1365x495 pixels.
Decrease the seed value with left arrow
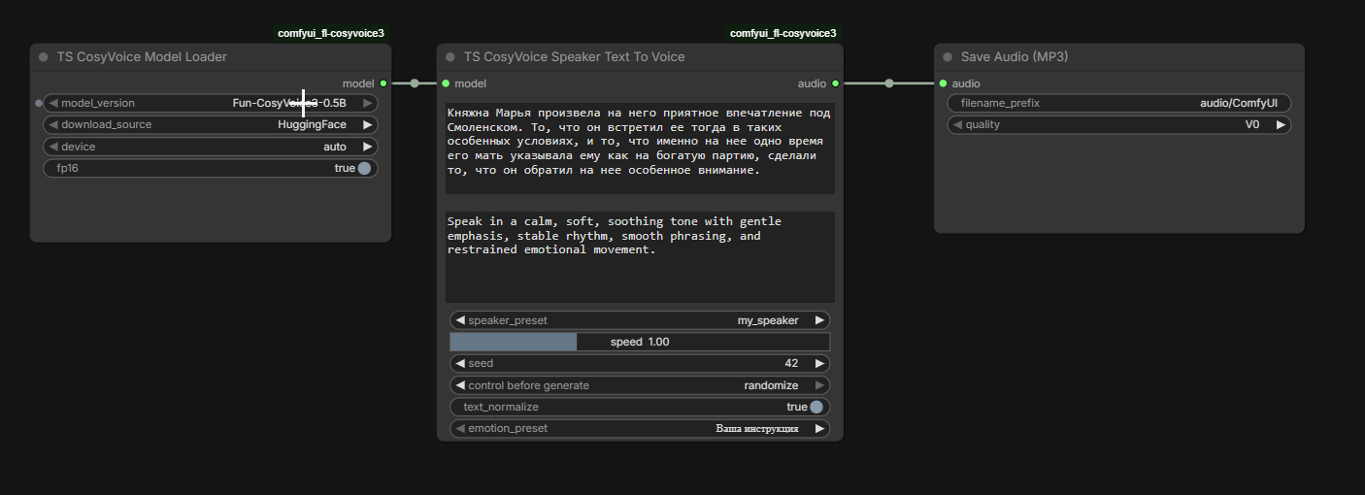pos(460,363)
